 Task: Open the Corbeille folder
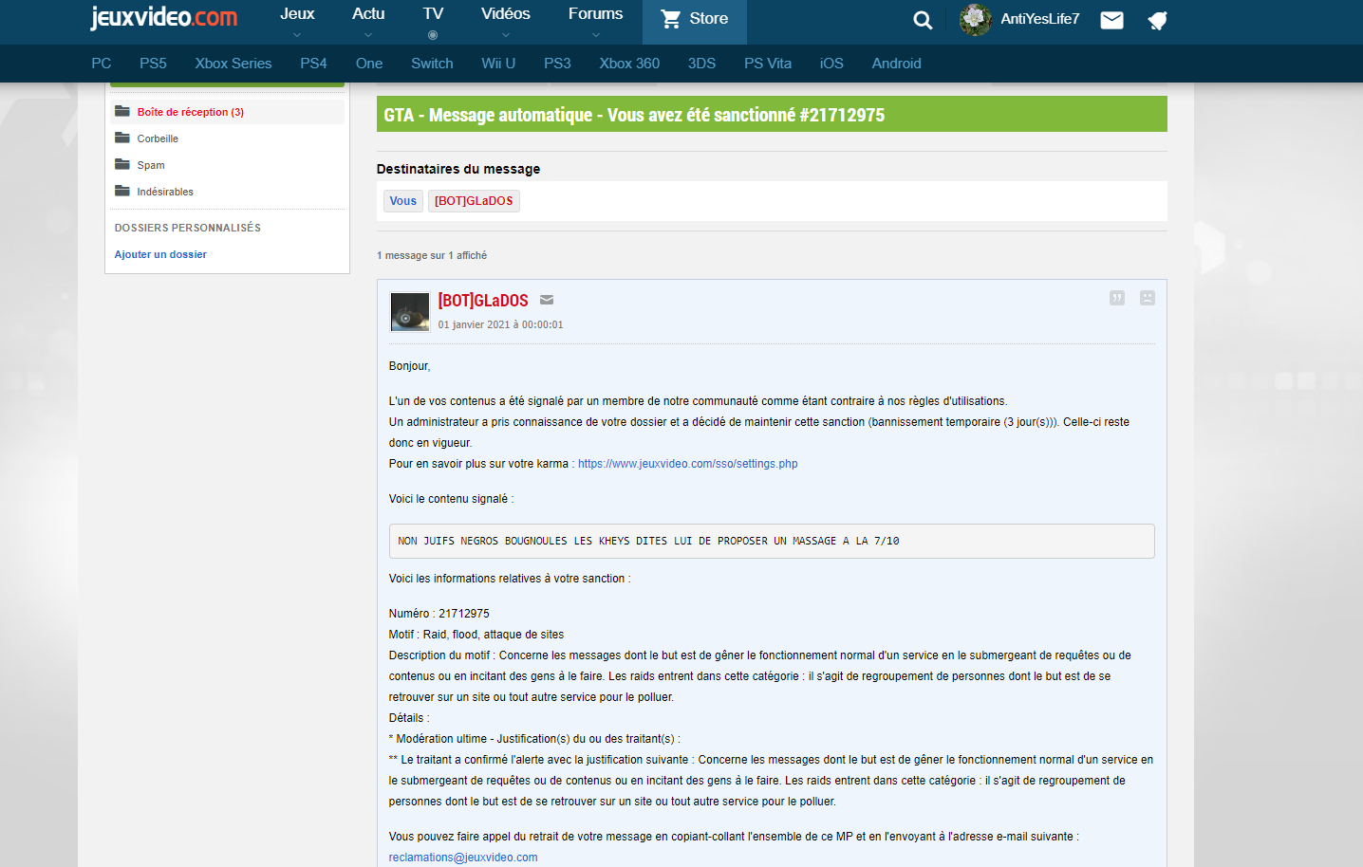click(x=158, y=138)
